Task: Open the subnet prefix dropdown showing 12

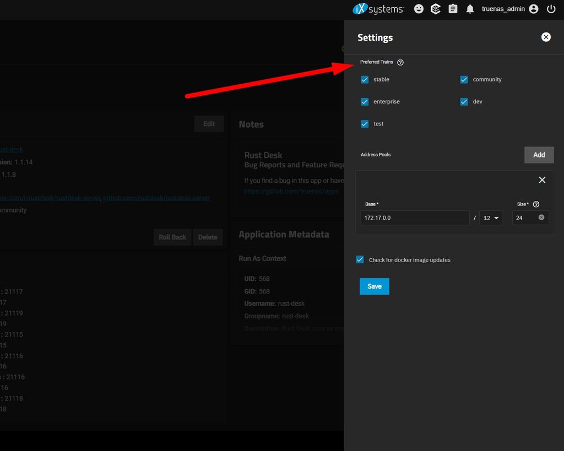Action: coord(491,218)
